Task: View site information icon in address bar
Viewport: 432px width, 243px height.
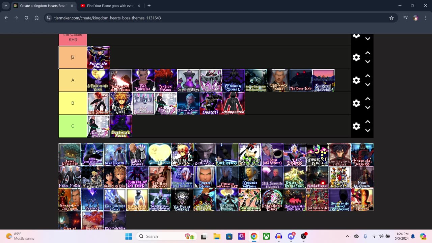Action: 49,18
